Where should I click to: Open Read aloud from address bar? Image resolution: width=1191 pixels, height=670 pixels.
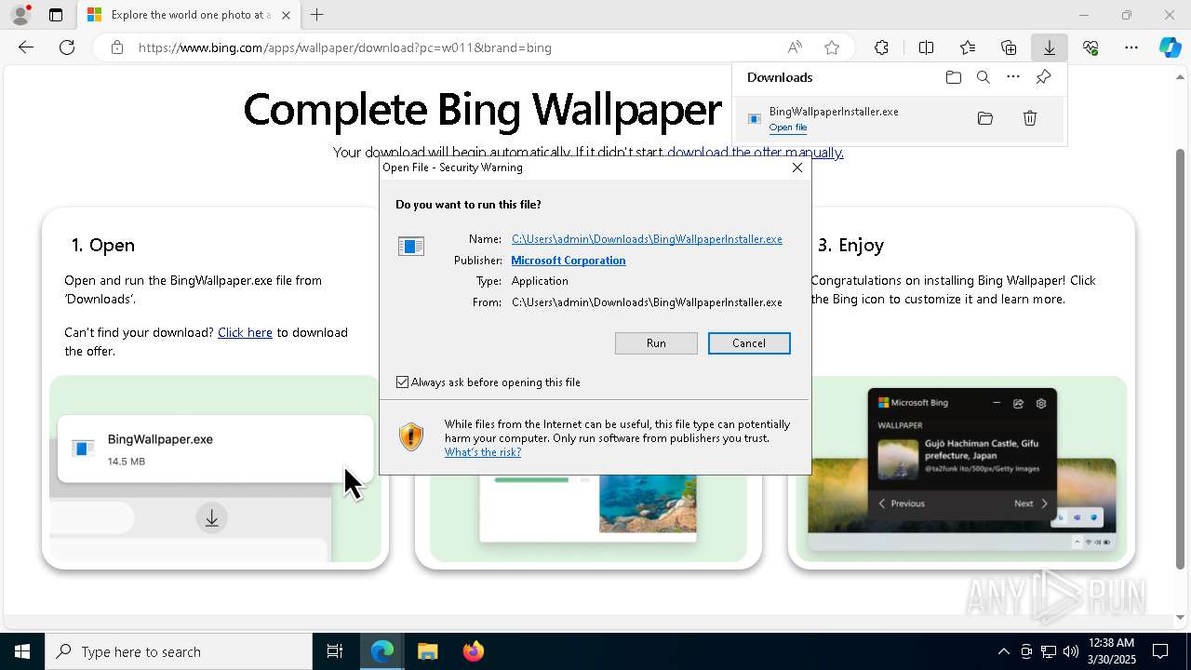(x=795, y=47)
